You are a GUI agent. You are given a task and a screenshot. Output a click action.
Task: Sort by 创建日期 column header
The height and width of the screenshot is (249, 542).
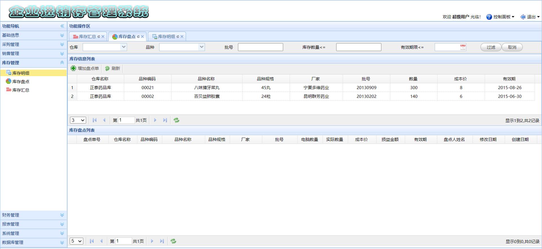tap(520, 140)
